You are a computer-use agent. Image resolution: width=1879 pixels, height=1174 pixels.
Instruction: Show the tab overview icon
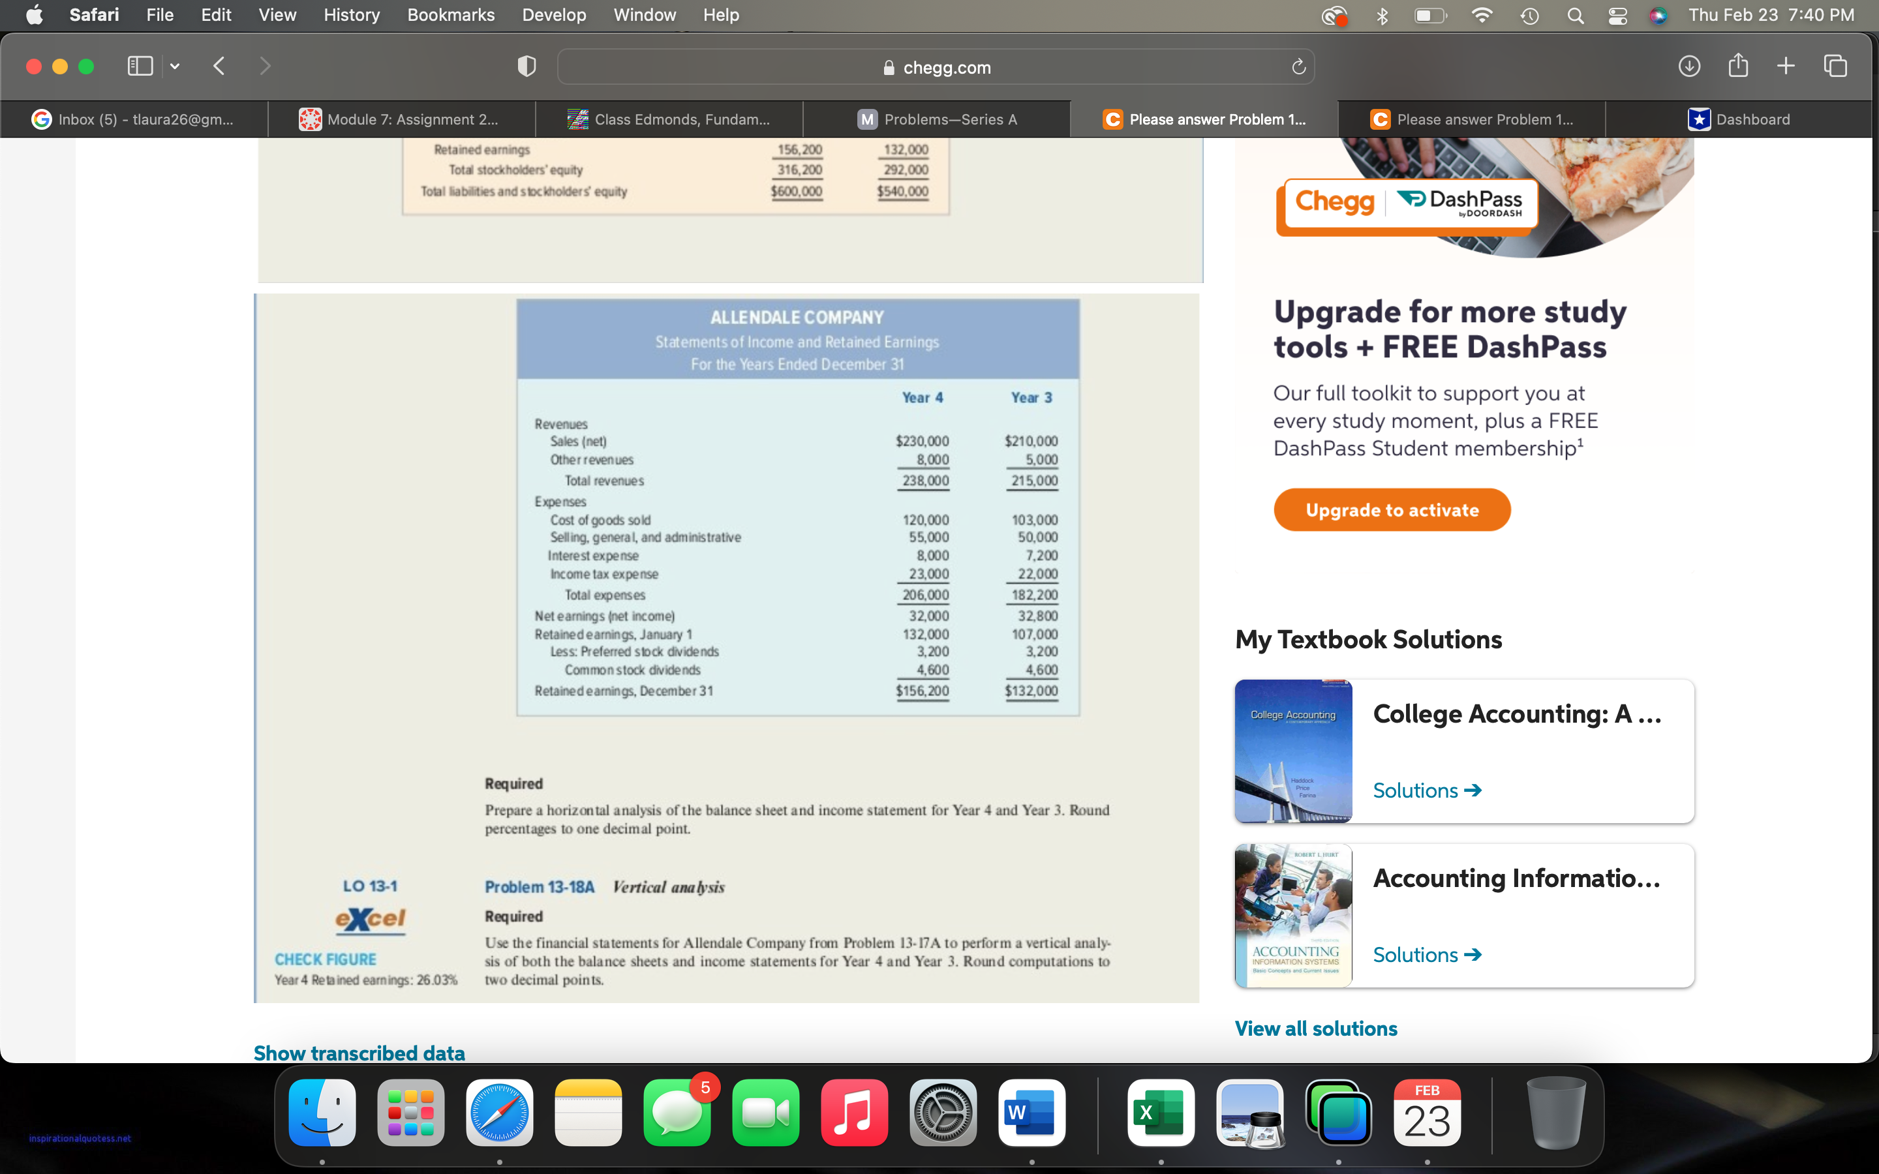(x=1835, y=66)
